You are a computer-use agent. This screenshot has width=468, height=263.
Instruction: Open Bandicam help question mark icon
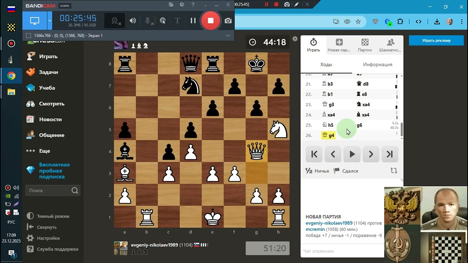coord(193,5)
